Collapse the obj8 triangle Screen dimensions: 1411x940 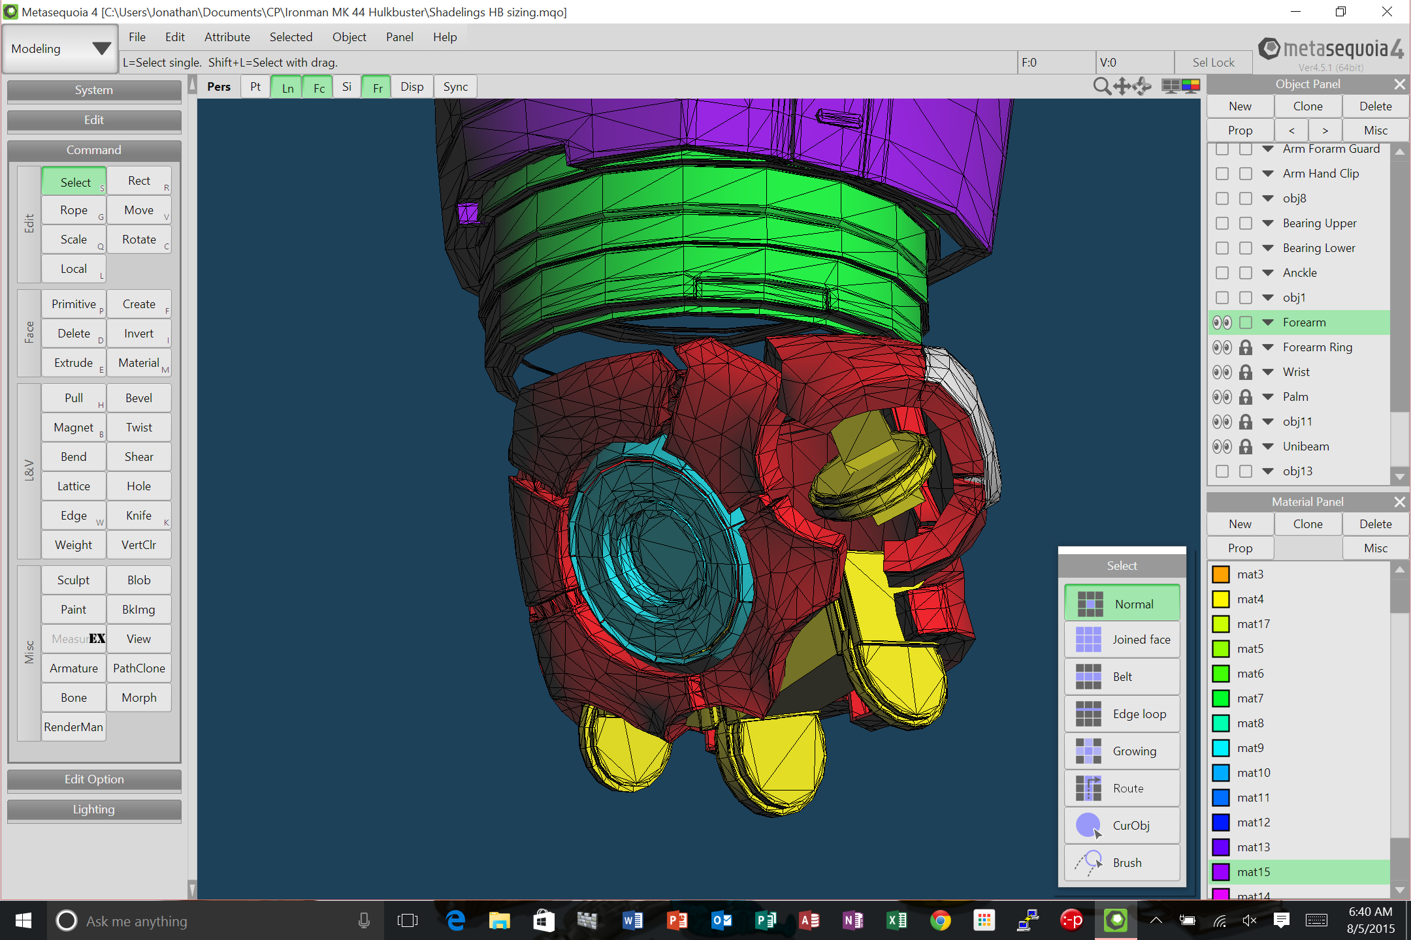pyautogui.click(x=1268, y=198)
